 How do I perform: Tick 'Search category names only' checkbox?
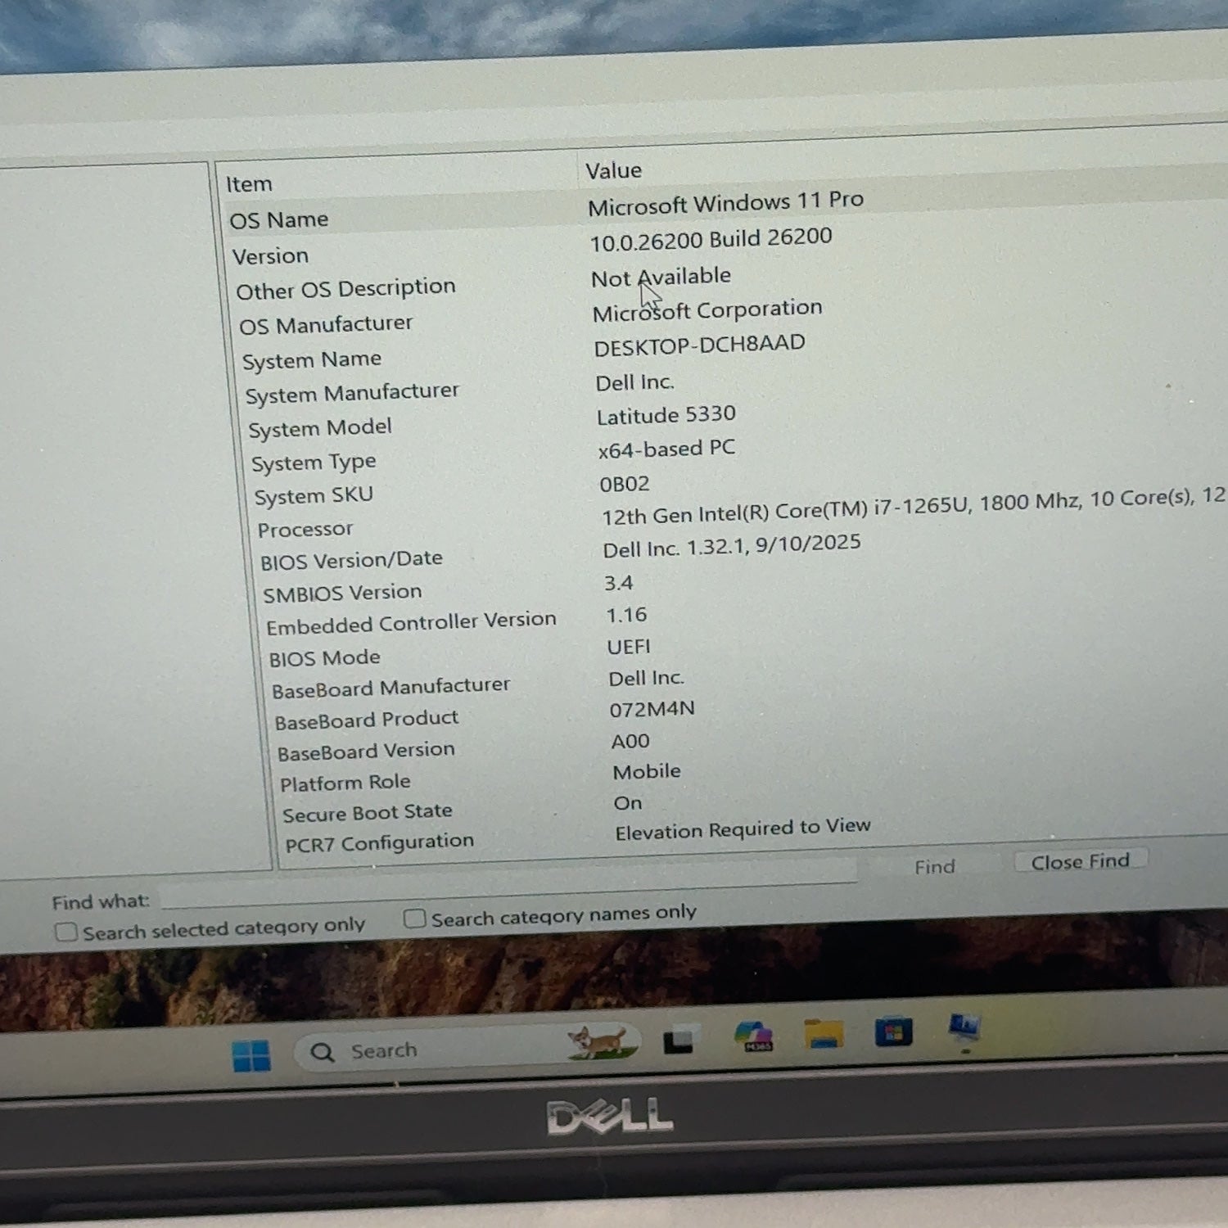pos(414,919)
